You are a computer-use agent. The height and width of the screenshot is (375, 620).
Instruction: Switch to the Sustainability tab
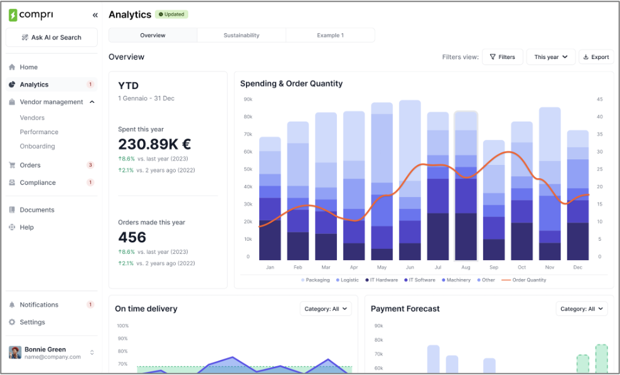pos(242,35)
